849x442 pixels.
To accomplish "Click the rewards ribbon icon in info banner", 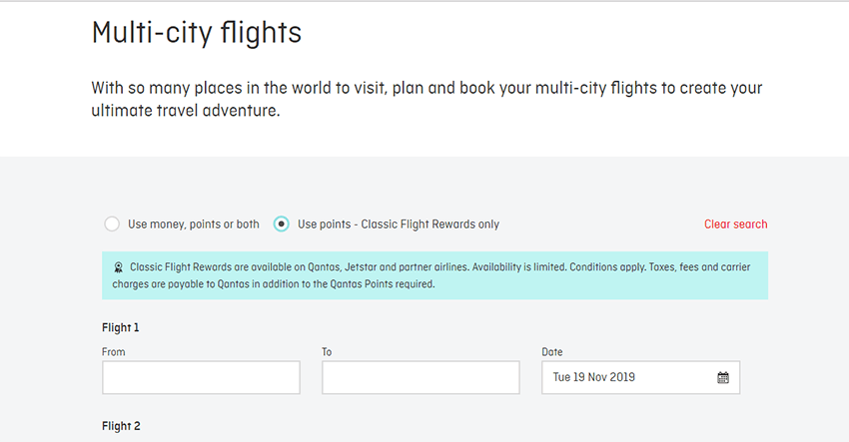I will click(x=118, y=267).
